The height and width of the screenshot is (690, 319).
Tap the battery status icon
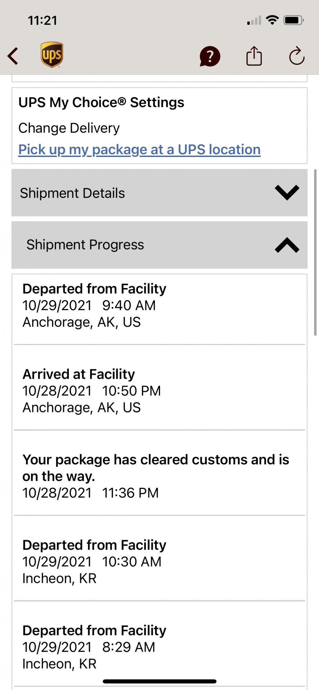coord(293,20)
